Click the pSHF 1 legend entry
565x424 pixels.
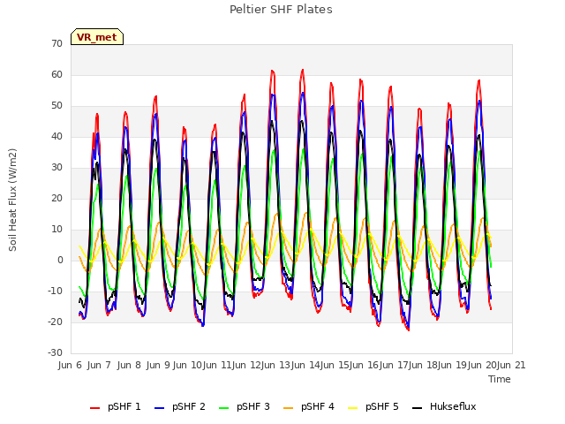click(116, 406)
